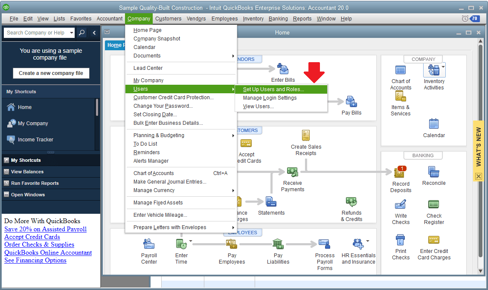Open the Chart of Accounts icon

pos(401,70)
